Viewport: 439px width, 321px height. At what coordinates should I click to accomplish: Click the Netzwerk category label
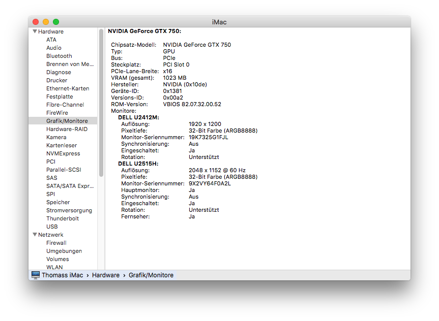click(x=51, y=235)
